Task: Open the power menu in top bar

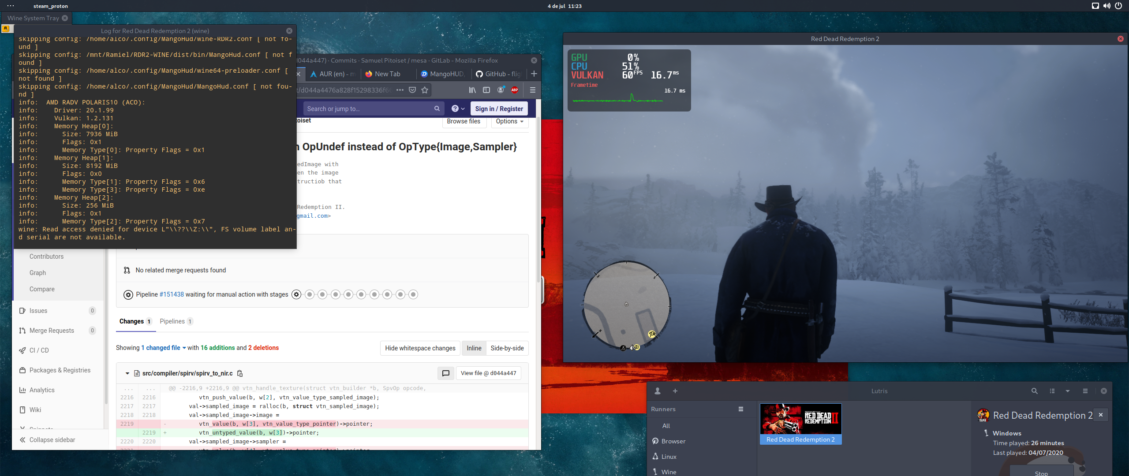Action: pyautogui.click(x=1118, y=6)
